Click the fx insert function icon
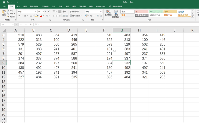The width and height of the screenshot is (199, 123). [x=31, y=25]
